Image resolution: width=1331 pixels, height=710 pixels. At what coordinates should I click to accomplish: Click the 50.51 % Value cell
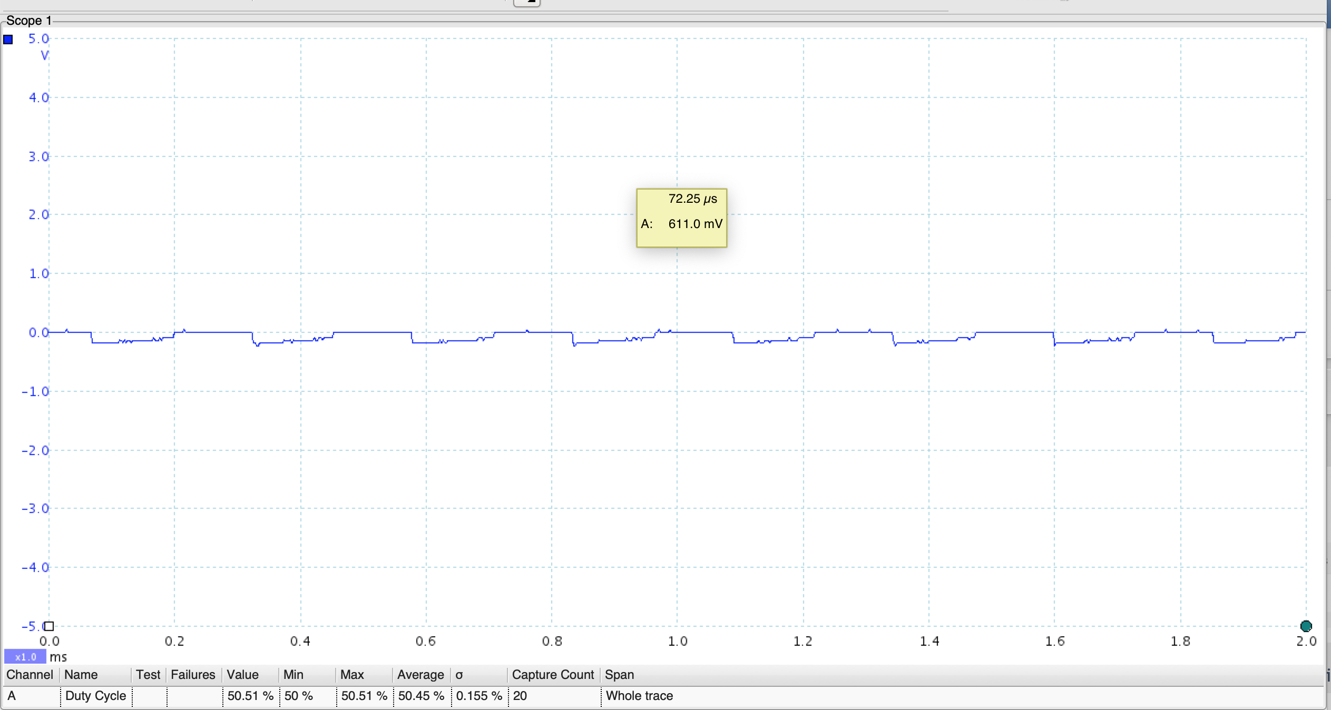(250, 696)
